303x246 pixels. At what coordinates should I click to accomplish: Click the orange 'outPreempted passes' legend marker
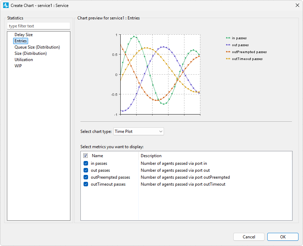(228, 52)
